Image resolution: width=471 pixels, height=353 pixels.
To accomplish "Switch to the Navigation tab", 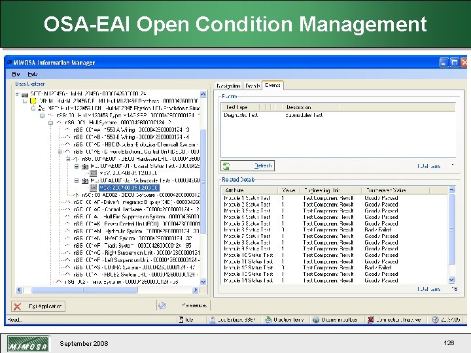I will tap(228, 86).
